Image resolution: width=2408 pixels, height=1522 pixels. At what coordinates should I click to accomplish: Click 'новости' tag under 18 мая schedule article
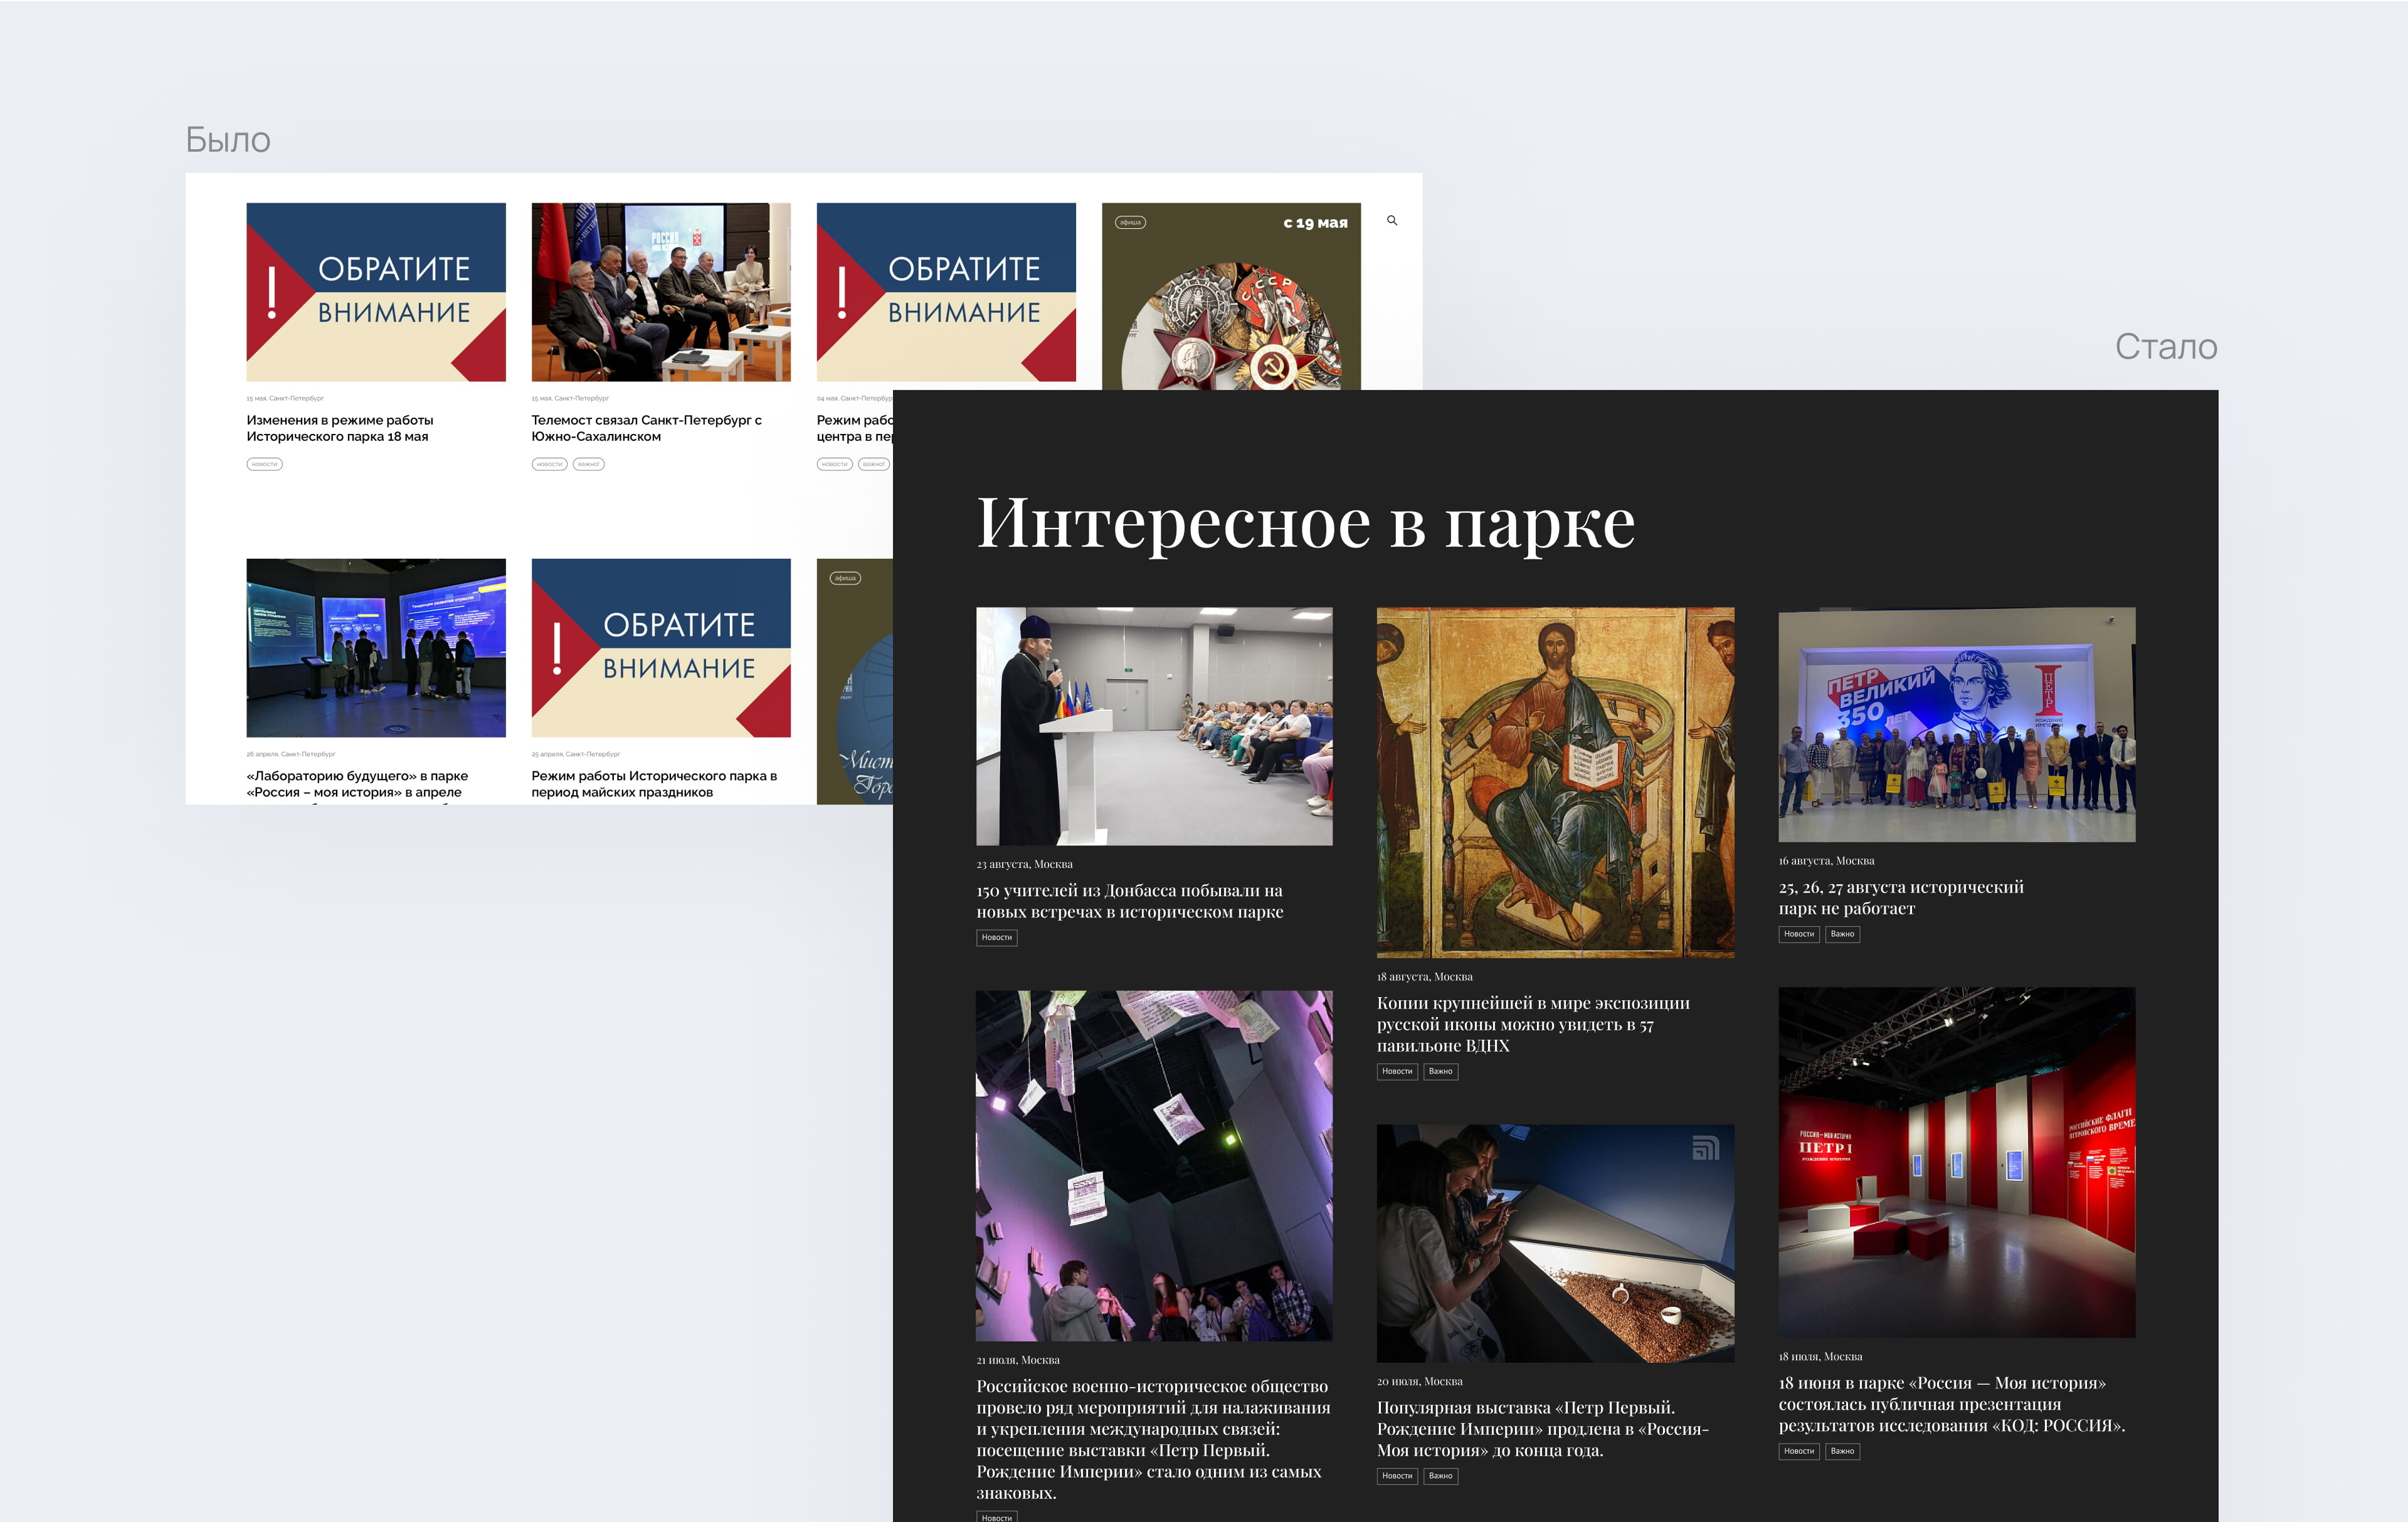pos(264,464)
